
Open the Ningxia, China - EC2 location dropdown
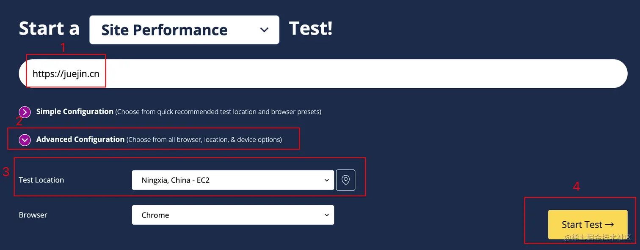[x=233, y=180]
